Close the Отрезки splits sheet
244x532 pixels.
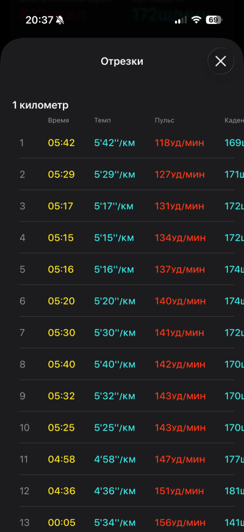click(221, 61)
